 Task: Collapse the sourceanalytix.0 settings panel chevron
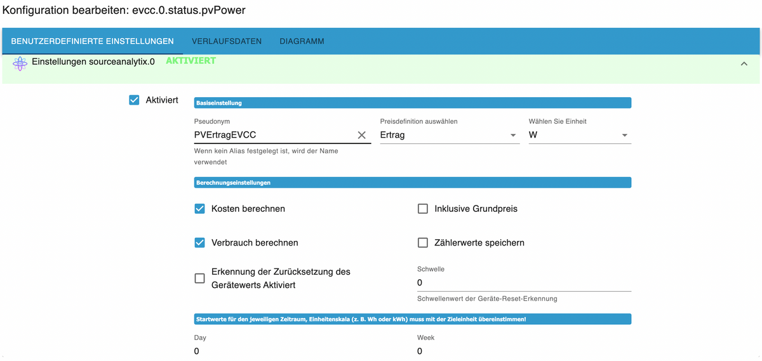(744, 63)
